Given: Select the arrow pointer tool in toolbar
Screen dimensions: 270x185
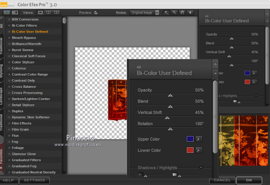Looking at the screenshot, I should (x=167, y=12).
